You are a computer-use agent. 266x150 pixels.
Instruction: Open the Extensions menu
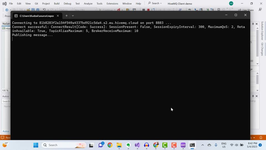pos(112,4)
